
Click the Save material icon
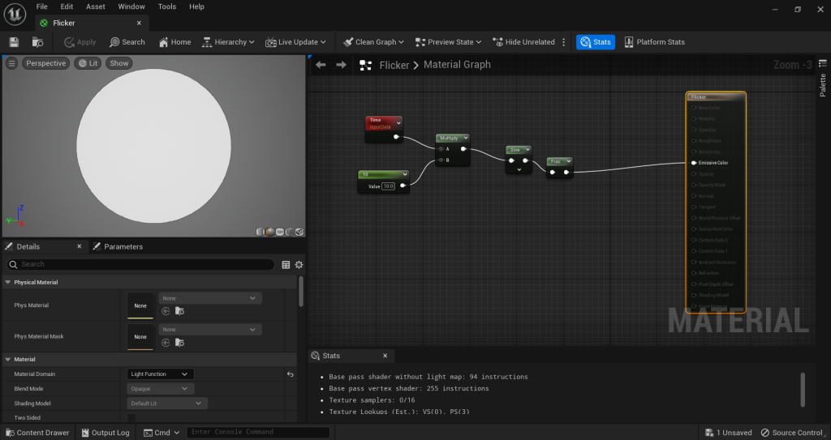14,42
